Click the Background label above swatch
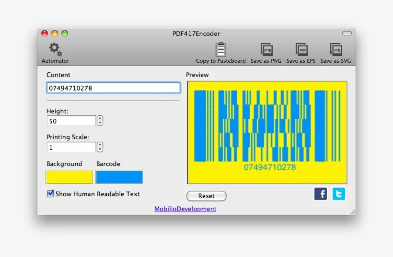The image size is (393, 257). (64, 164)
